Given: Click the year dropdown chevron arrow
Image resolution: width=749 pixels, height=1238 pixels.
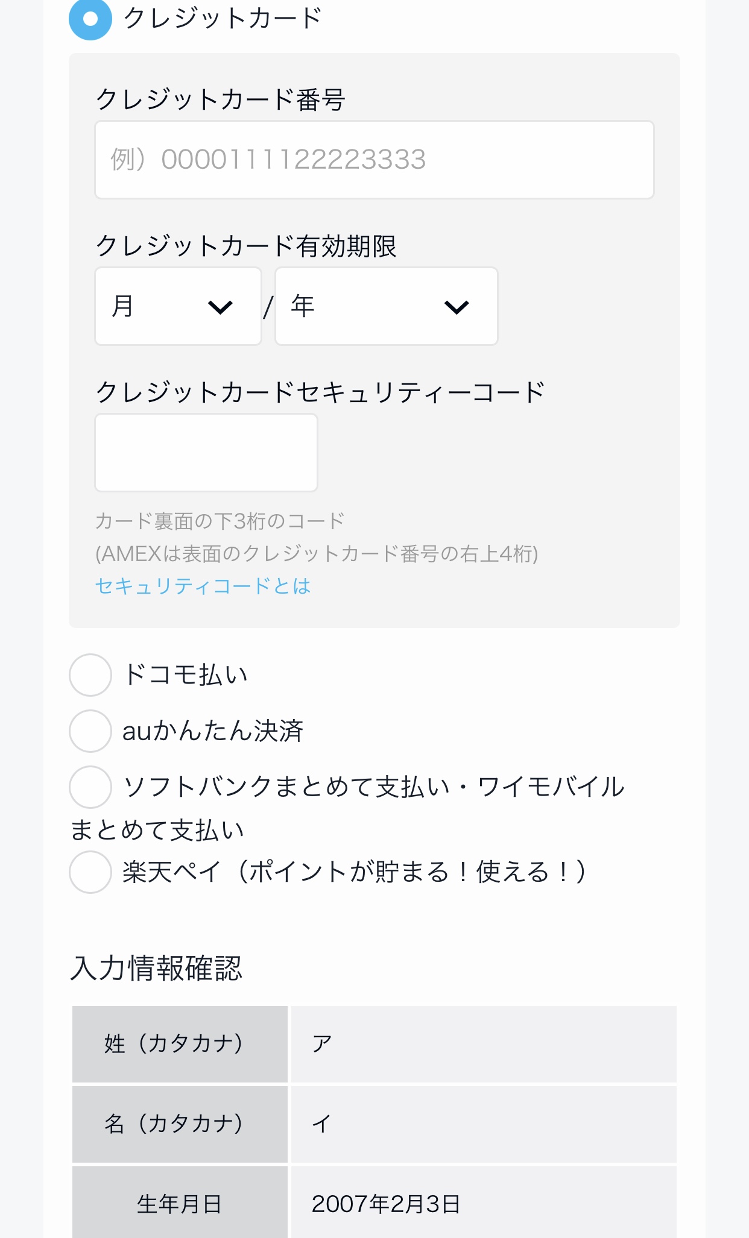Looking at the screenshot, I should (457, 307).
